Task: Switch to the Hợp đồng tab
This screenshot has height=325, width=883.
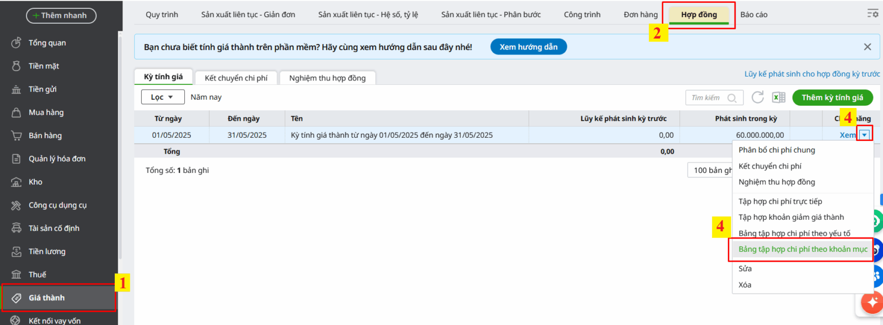Action: (699, 15)
